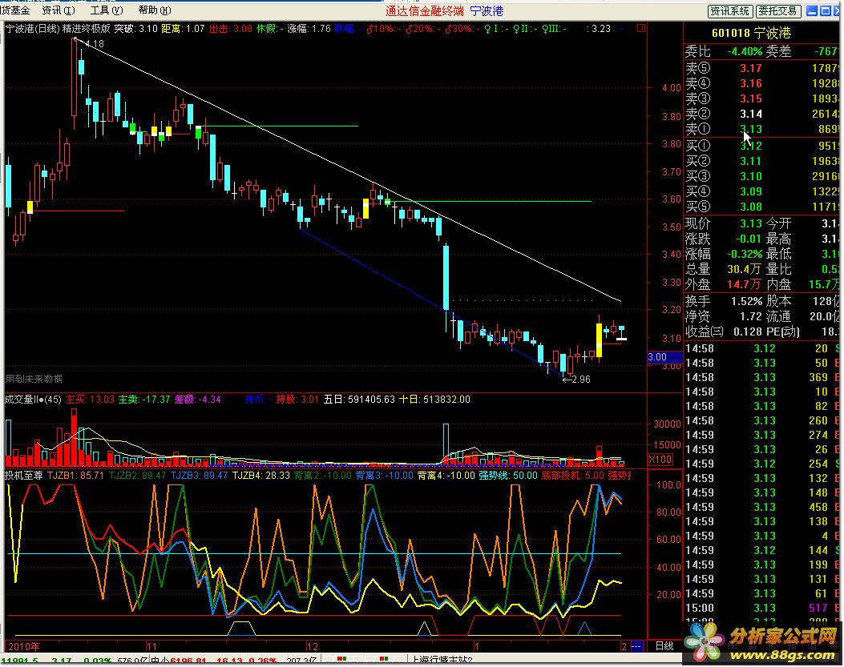This screenshot has height=667, width=844.
Task: Click the 差额: -4.34 value
Action: 197,400
